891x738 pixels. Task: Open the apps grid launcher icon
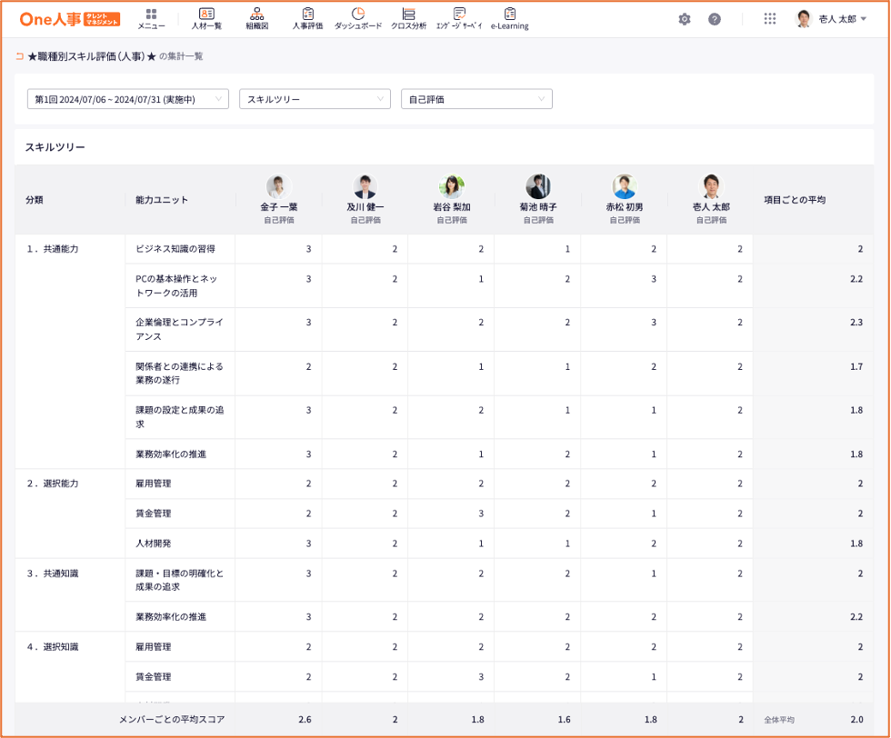[770, 19]
